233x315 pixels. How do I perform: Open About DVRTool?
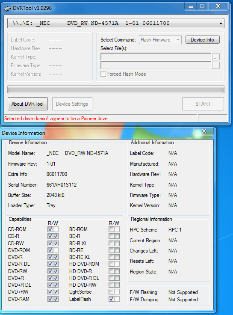28,104
